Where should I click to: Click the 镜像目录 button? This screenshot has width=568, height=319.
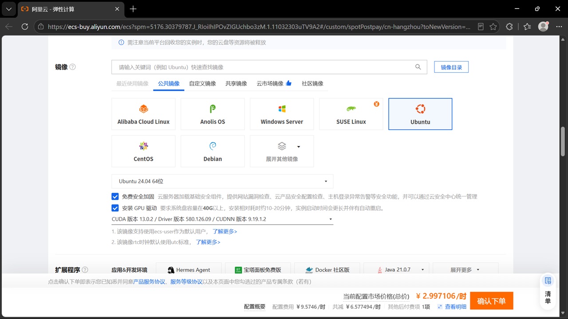click(x=451, y=67)
